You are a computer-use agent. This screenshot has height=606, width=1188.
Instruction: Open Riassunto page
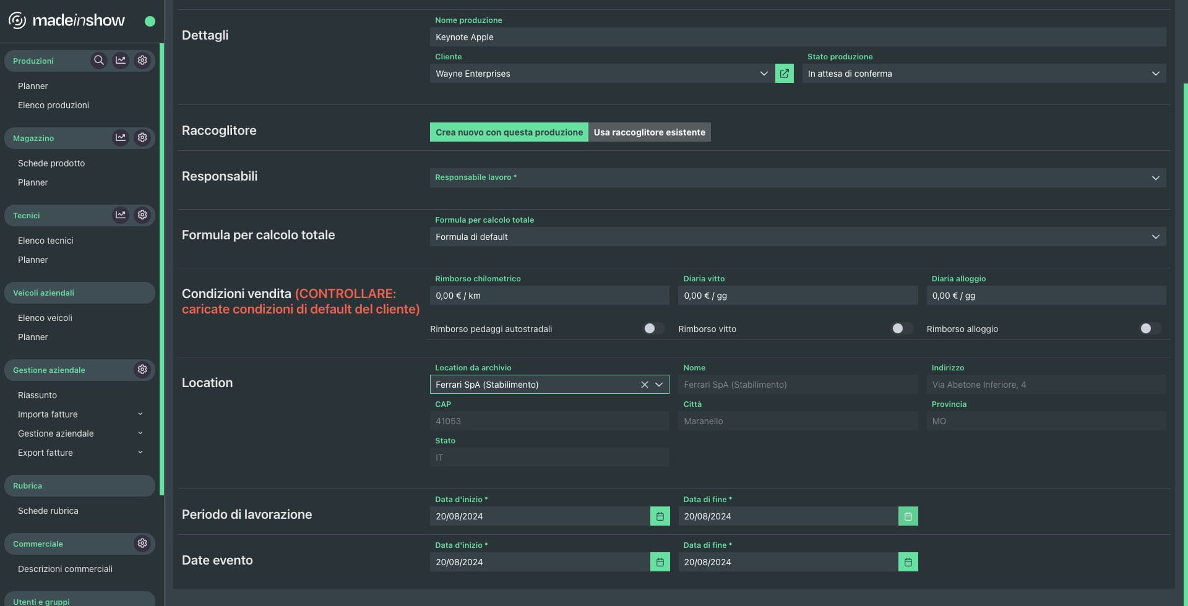click(x=37, y=395)
